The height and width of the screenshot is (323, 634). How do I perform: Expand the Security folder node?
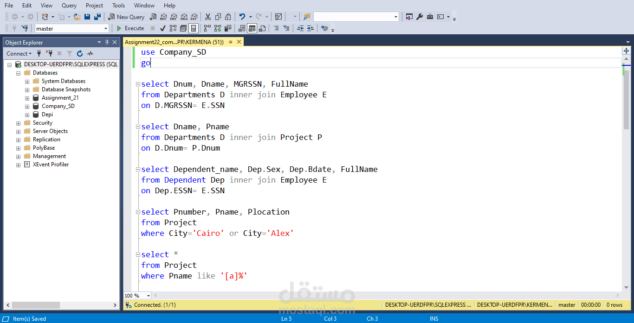coord(18,123)
